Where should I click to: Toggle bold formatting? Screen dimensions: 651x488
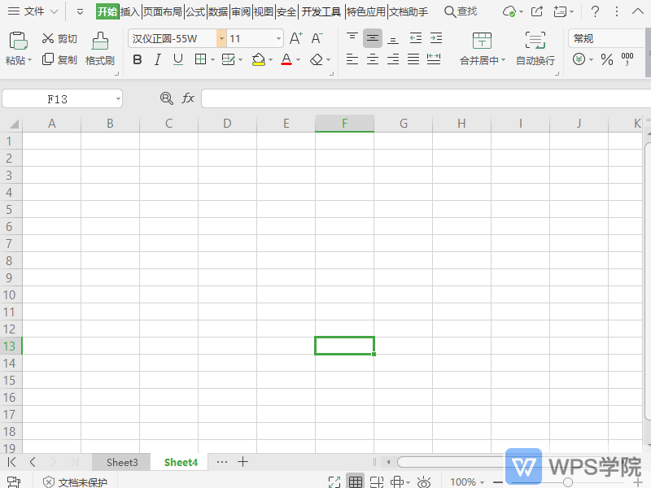(x=137, y=59)
